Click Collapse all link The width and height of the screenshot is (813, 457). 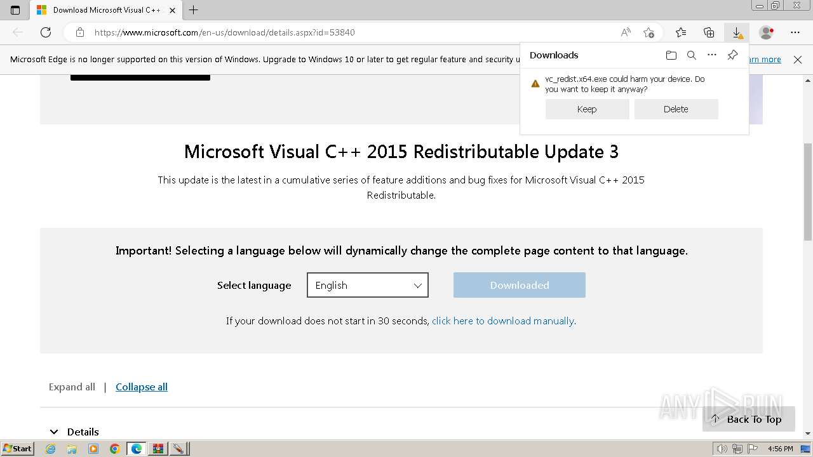pyautogui.click(x=142, y=387)
